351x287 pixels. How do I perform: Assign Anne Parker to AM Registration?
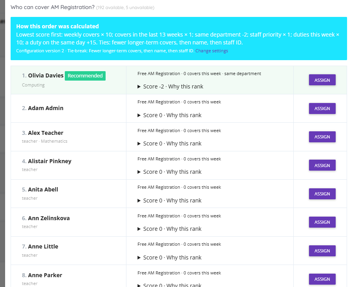coord(322,279)
